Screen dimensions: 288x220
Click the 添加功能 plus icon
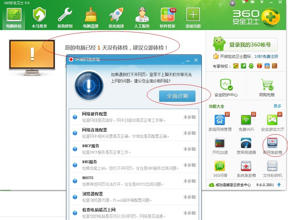pyautogui.click(x=193, y=18)
